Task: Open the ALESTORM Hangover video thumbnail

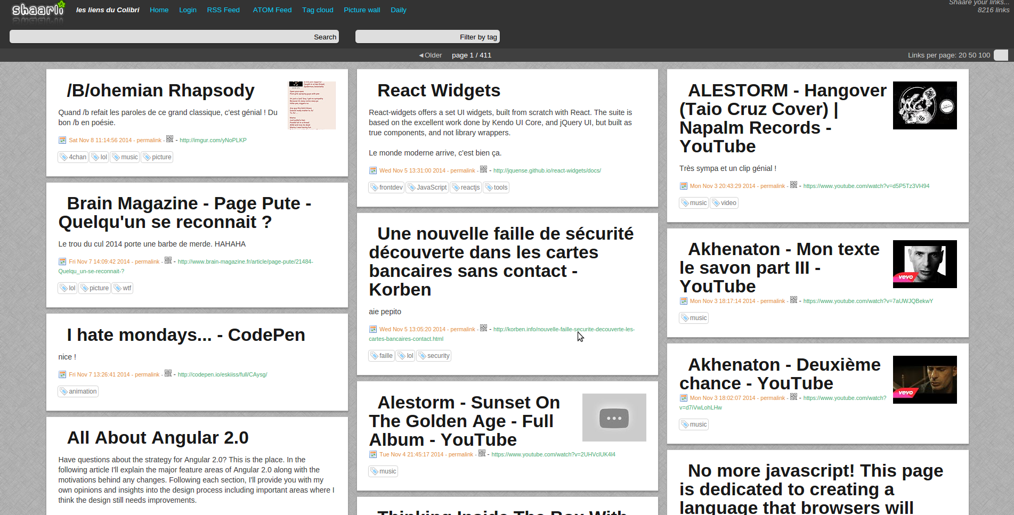Action: 924,105
